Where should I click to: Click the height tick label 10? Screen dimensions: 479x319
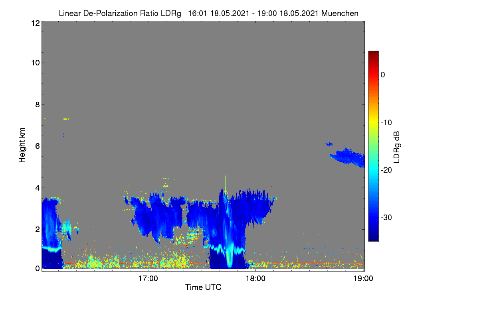click(35, 63)
